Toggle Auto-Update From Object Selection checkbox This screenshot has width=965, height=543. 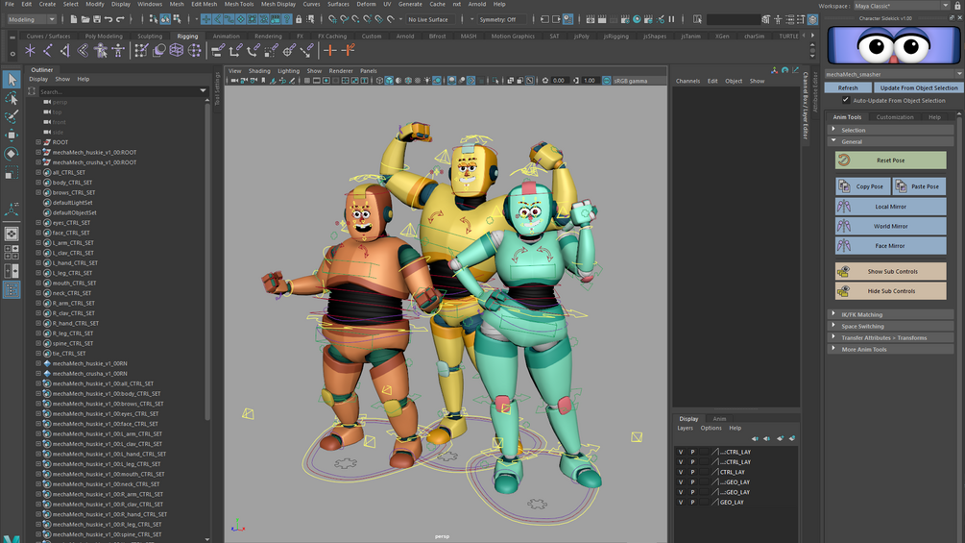pyautogui.click(x=846, y=100)
